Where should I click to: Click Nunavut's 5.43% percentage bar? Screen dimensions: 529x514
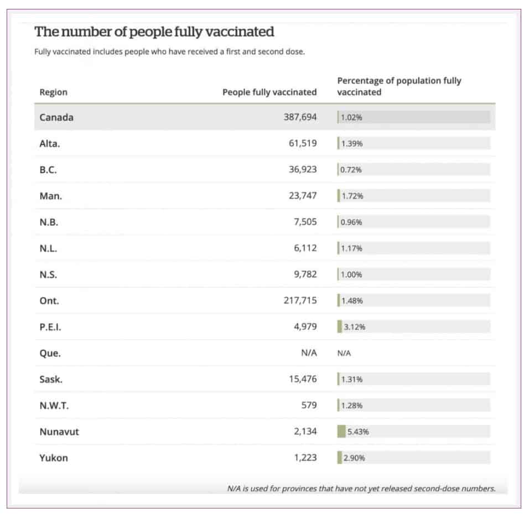pyautogui.click(x=413, y=432)
